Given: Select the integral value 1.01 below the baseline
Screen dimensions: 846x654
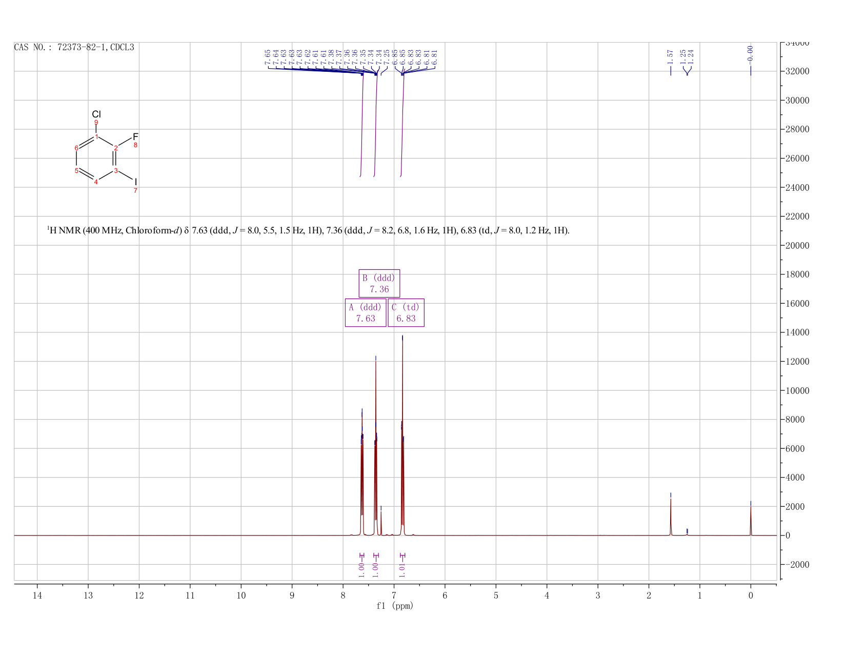Looking at the screenshot, I should click(402, 566).
